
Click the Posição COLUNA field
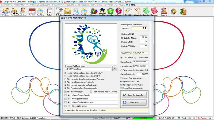pos(143,46)
